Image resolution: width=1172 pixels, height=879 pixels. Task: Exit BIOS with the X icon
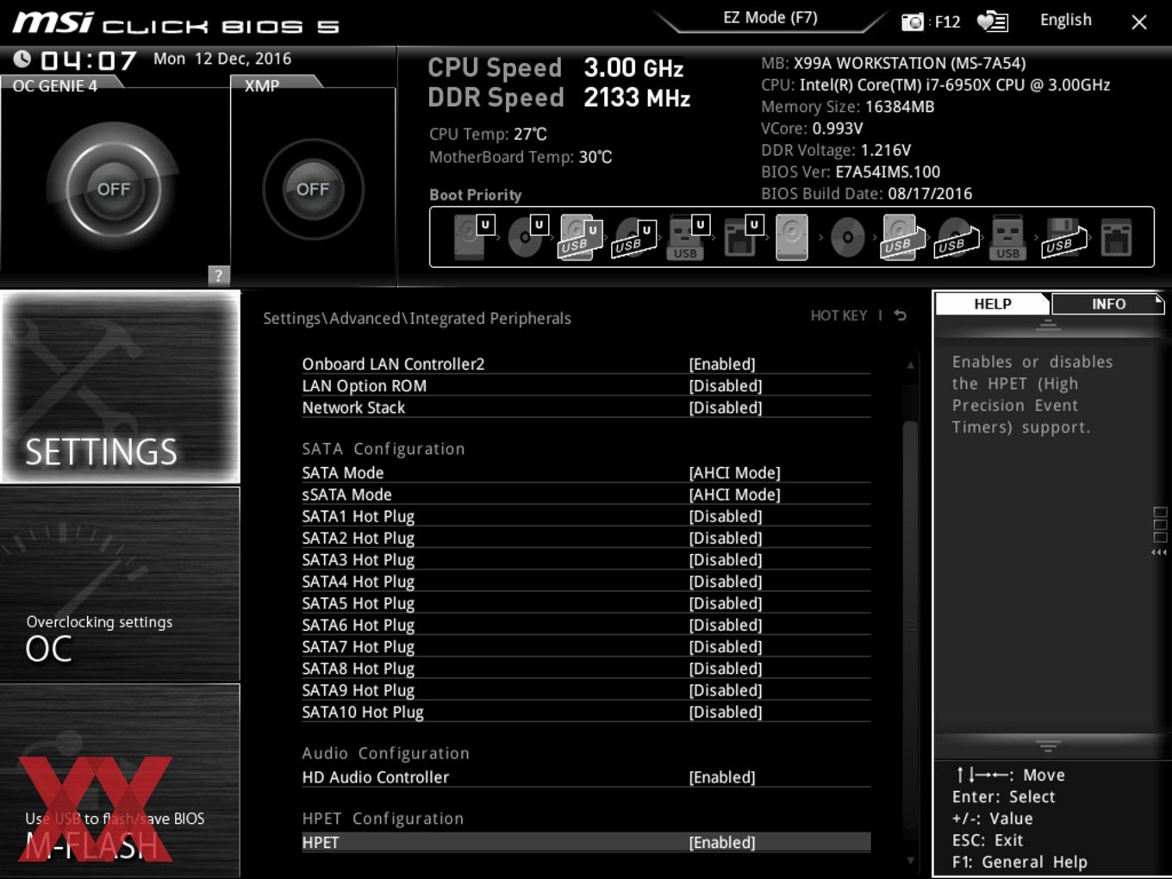tap(1138, 22)
